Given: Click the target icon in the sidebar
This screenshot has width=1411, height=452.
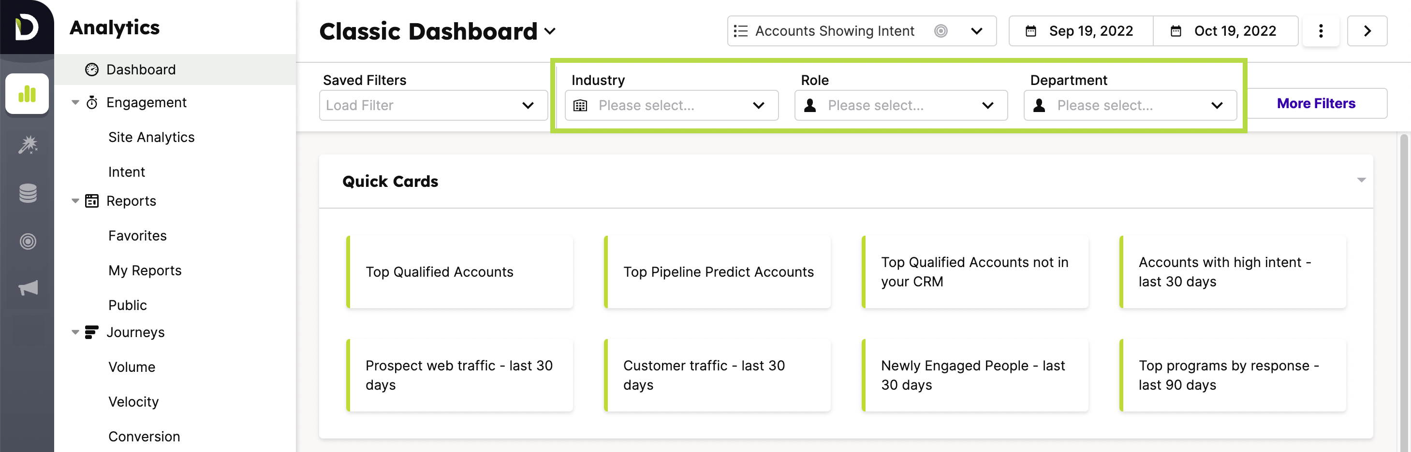Looking at the screenshot, I should pos(27,241).
